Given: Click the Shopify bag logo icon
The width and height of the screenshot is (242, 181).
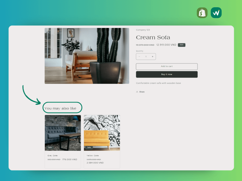Looking at the screenshot, I should (202, 13).
